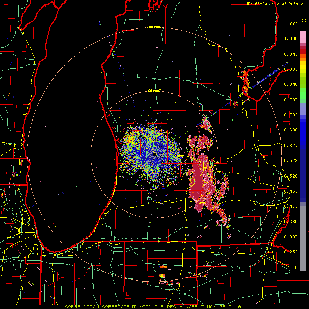309x309 pixels.
Task: Click the gray bottom segment of color bar
Action: (303, 239)
